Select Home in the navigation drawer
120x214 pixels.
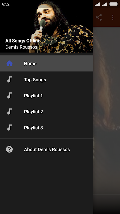(x=47, y=64)
